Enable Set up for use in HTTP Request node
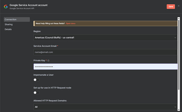Viewport: 182px width, 112px height. 36,93
